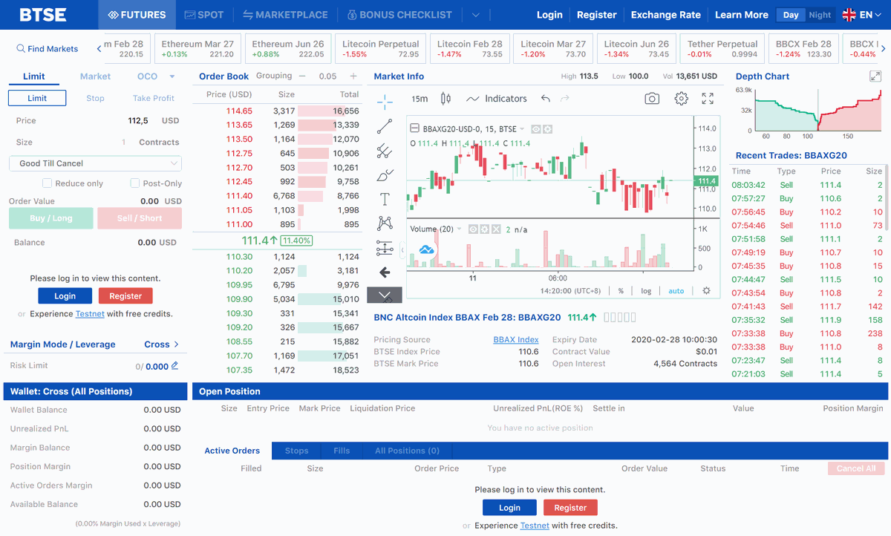
Task: Enable Reduce only checkbox
Action: click(x=47, y=183)
